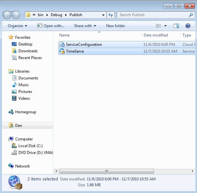Click Open with... toolbar command

point(51,26)
